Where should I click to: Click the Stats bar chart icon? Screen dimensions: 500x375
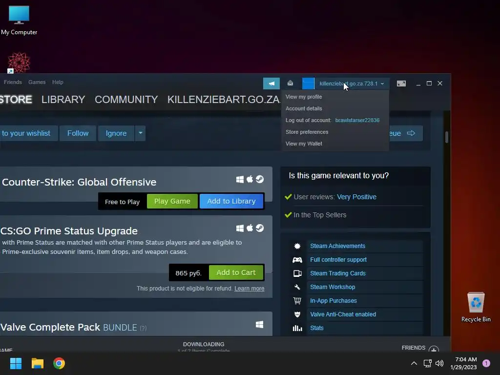297,328
